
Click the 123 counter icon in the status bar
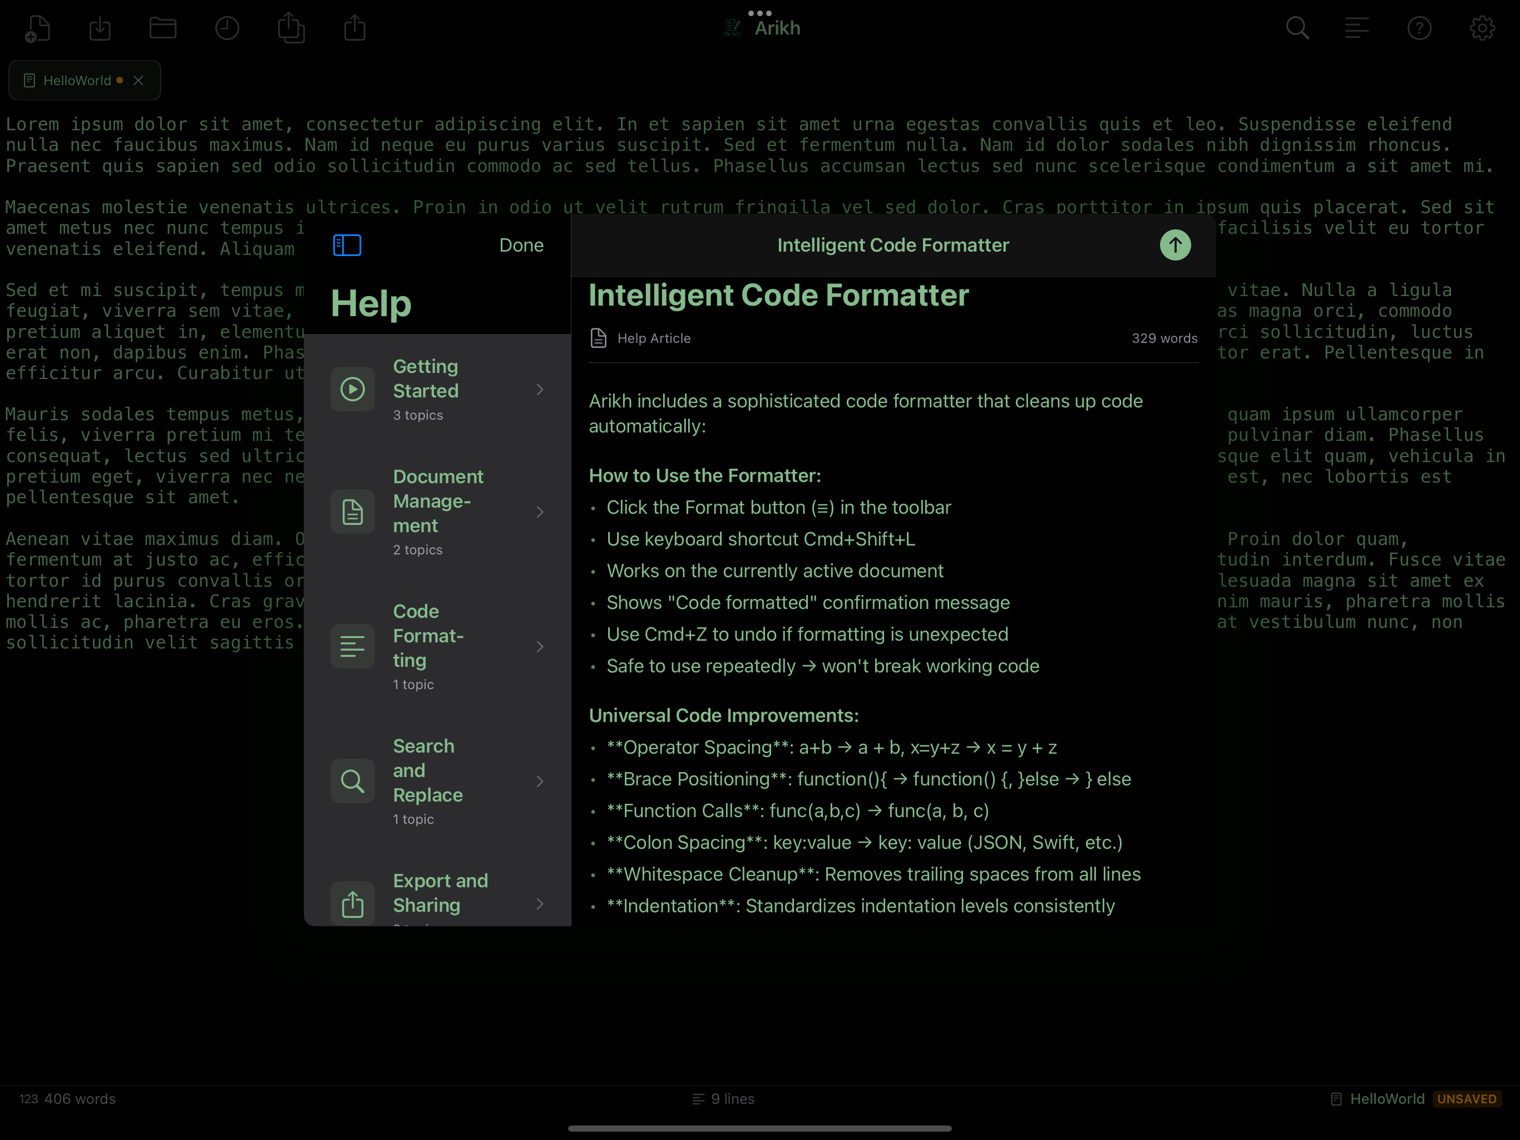[28, 1099]
